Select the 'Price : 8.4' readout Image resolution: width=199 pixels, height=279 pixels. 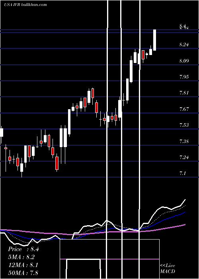23,249
